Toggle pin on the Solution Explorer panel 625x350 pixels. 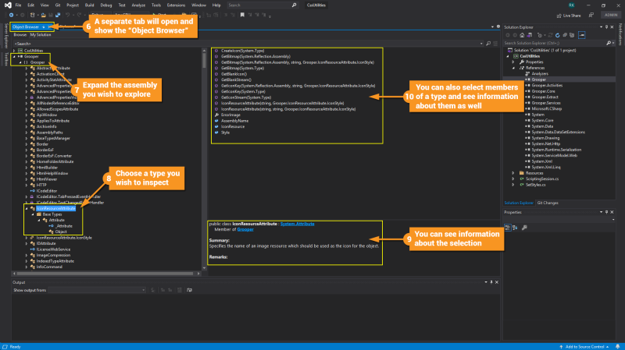605,26
